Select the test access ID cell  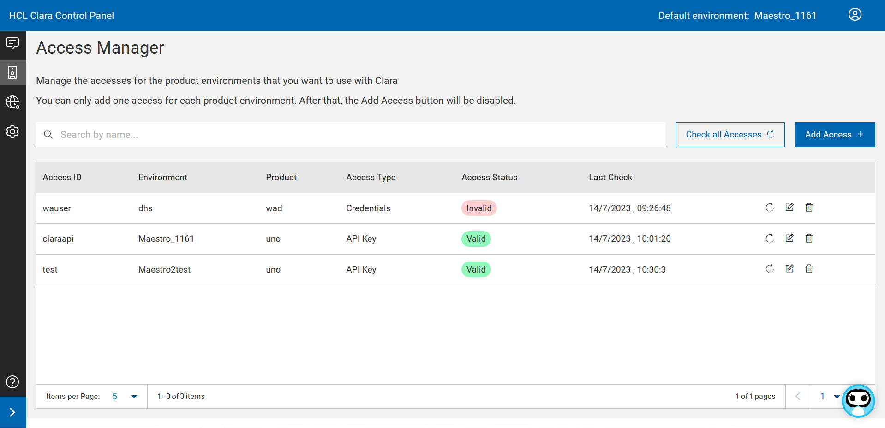click(50, 270)
